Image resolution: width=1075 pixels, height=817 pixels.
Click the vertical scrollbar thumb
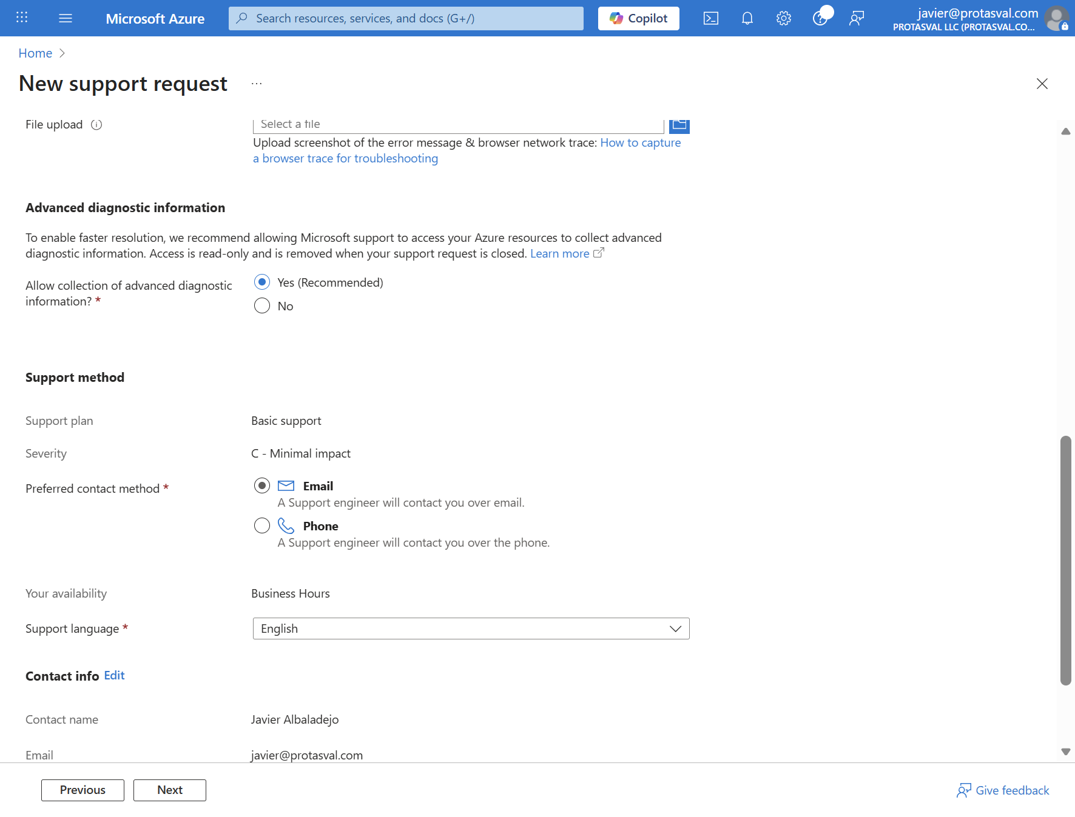1066,561
